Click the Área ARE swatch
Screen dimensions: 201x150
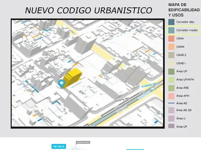[x=171, y=88]
